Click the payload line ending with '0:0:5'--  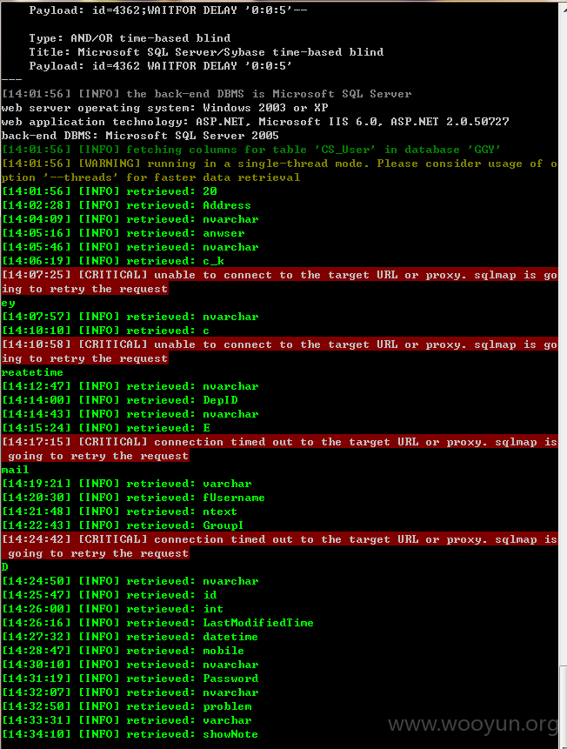click(168, 10)
